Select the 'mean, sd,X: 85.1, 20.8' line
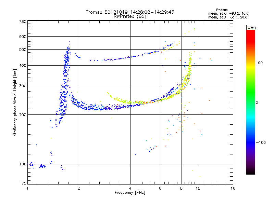The image size is (274, 205). (228, 17)
